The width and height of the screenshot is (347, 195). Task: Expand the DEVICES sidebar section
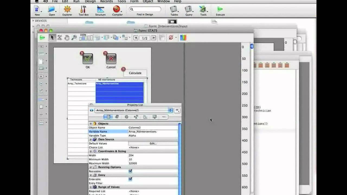pos(33,21)
